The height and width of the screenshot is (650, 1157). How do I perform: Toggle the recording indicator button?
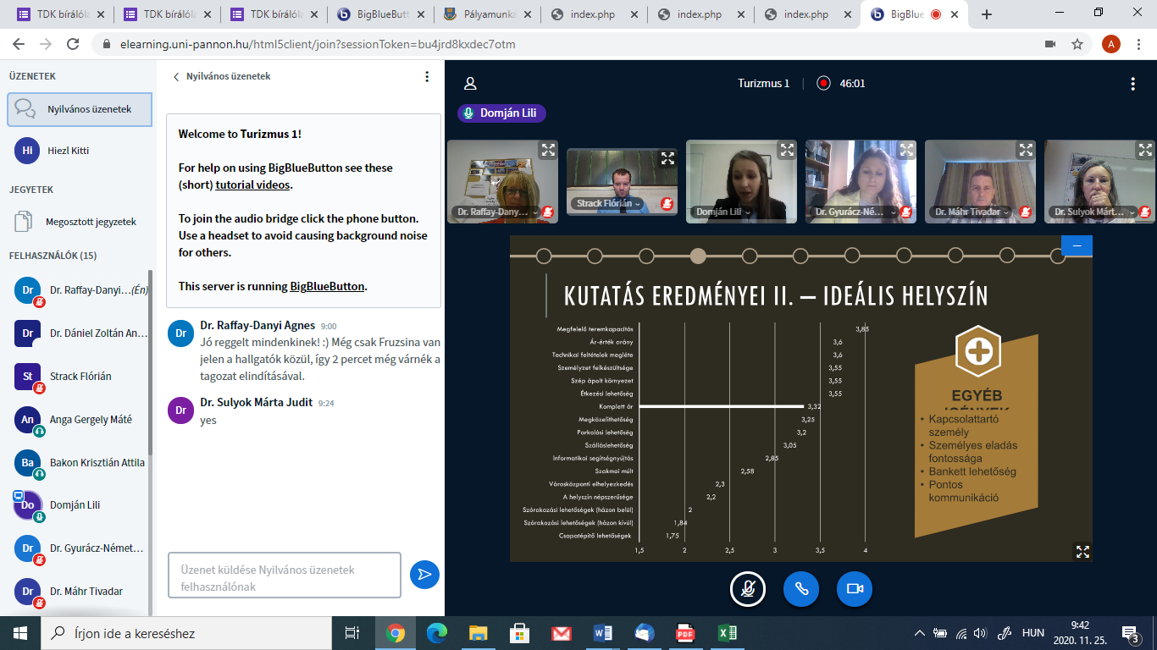point(823,83)
